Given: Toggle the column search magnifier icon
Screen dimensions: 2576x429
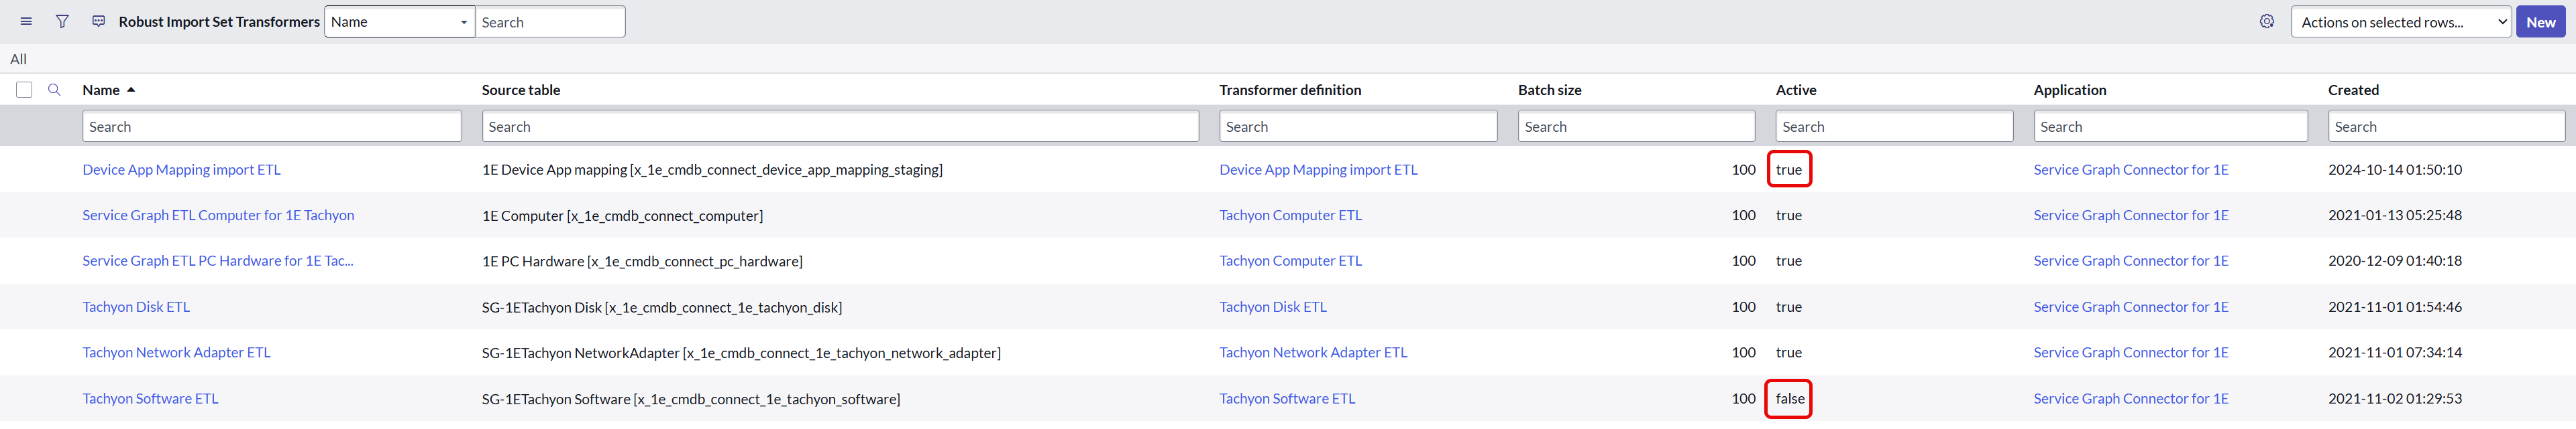Looking at the screenshot, I should point(55,90).
